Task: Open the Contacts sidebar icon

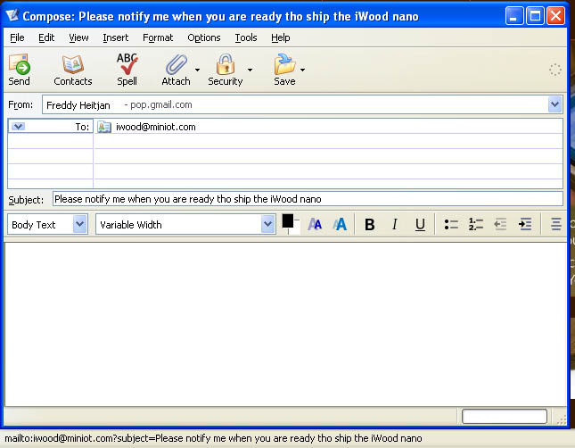Action: pyautogui.click(x=72, y=64)
